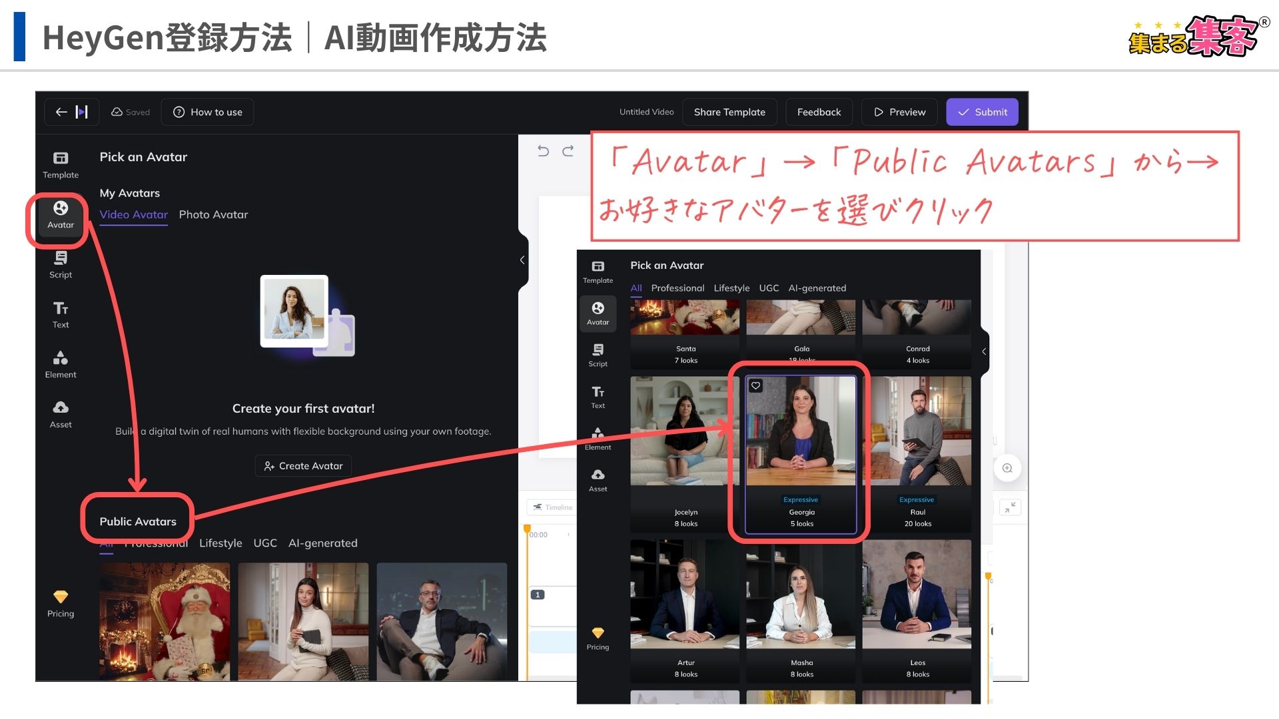Image resolution: width=1279 pixels, height=719 pixels.
Task: Switch to the Video Avatar tab
Action: point(134,214)
